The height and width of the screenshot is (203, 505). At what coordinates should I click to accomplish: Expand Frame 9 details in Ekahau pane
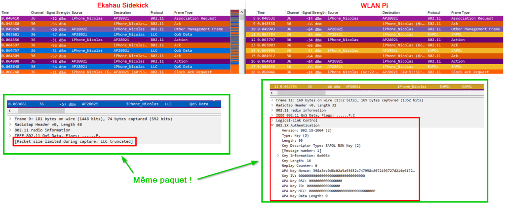(10, 119)
